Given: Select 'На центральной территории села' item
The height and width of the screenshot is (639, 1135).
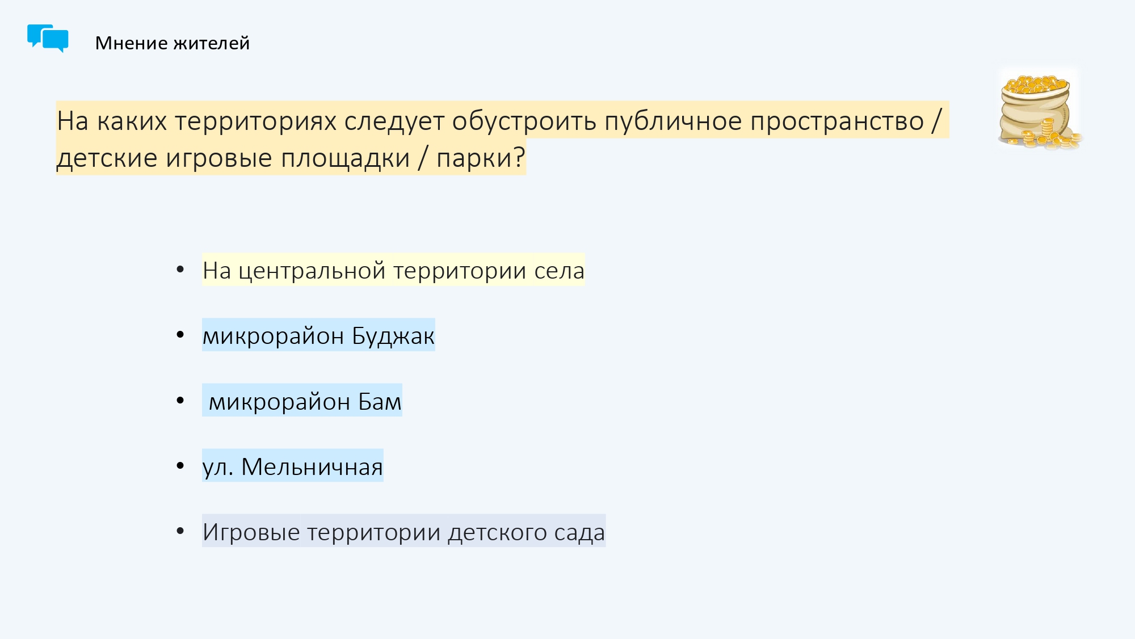Looking at the screenshot, I should pos(393,270).
